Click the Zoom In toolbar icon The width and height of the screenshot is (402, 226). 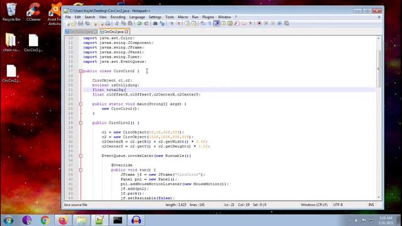(x=171, y=24)
